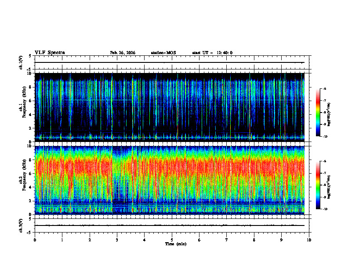Viewport: 348px width, 269px height.
Task: Click the ch.1 frequency axis "4" tick label
Action: (31, 115)
